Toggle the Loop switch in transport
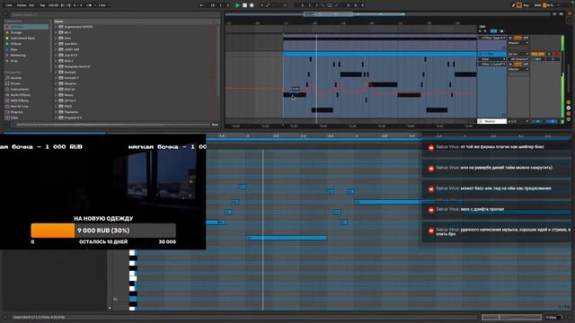 pos(330,5)
